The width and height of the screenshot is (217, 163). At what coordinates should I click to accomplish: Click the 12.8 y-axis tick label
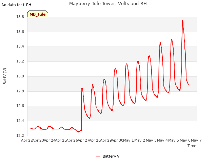coord(20,91)
